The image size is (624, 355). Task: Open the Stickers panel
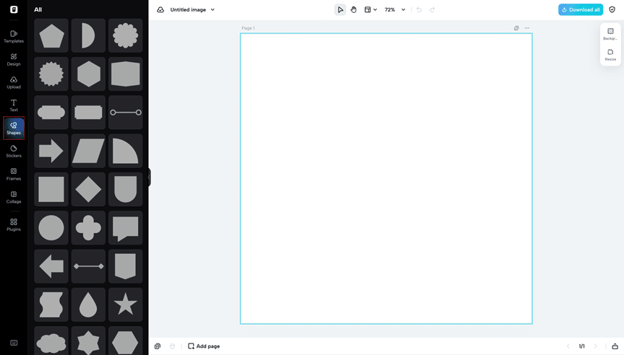[14, 152]
